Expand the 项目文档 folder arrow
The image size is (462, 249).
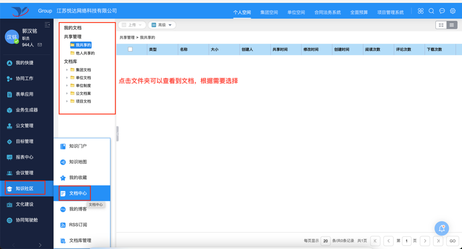tap(67, 101)
